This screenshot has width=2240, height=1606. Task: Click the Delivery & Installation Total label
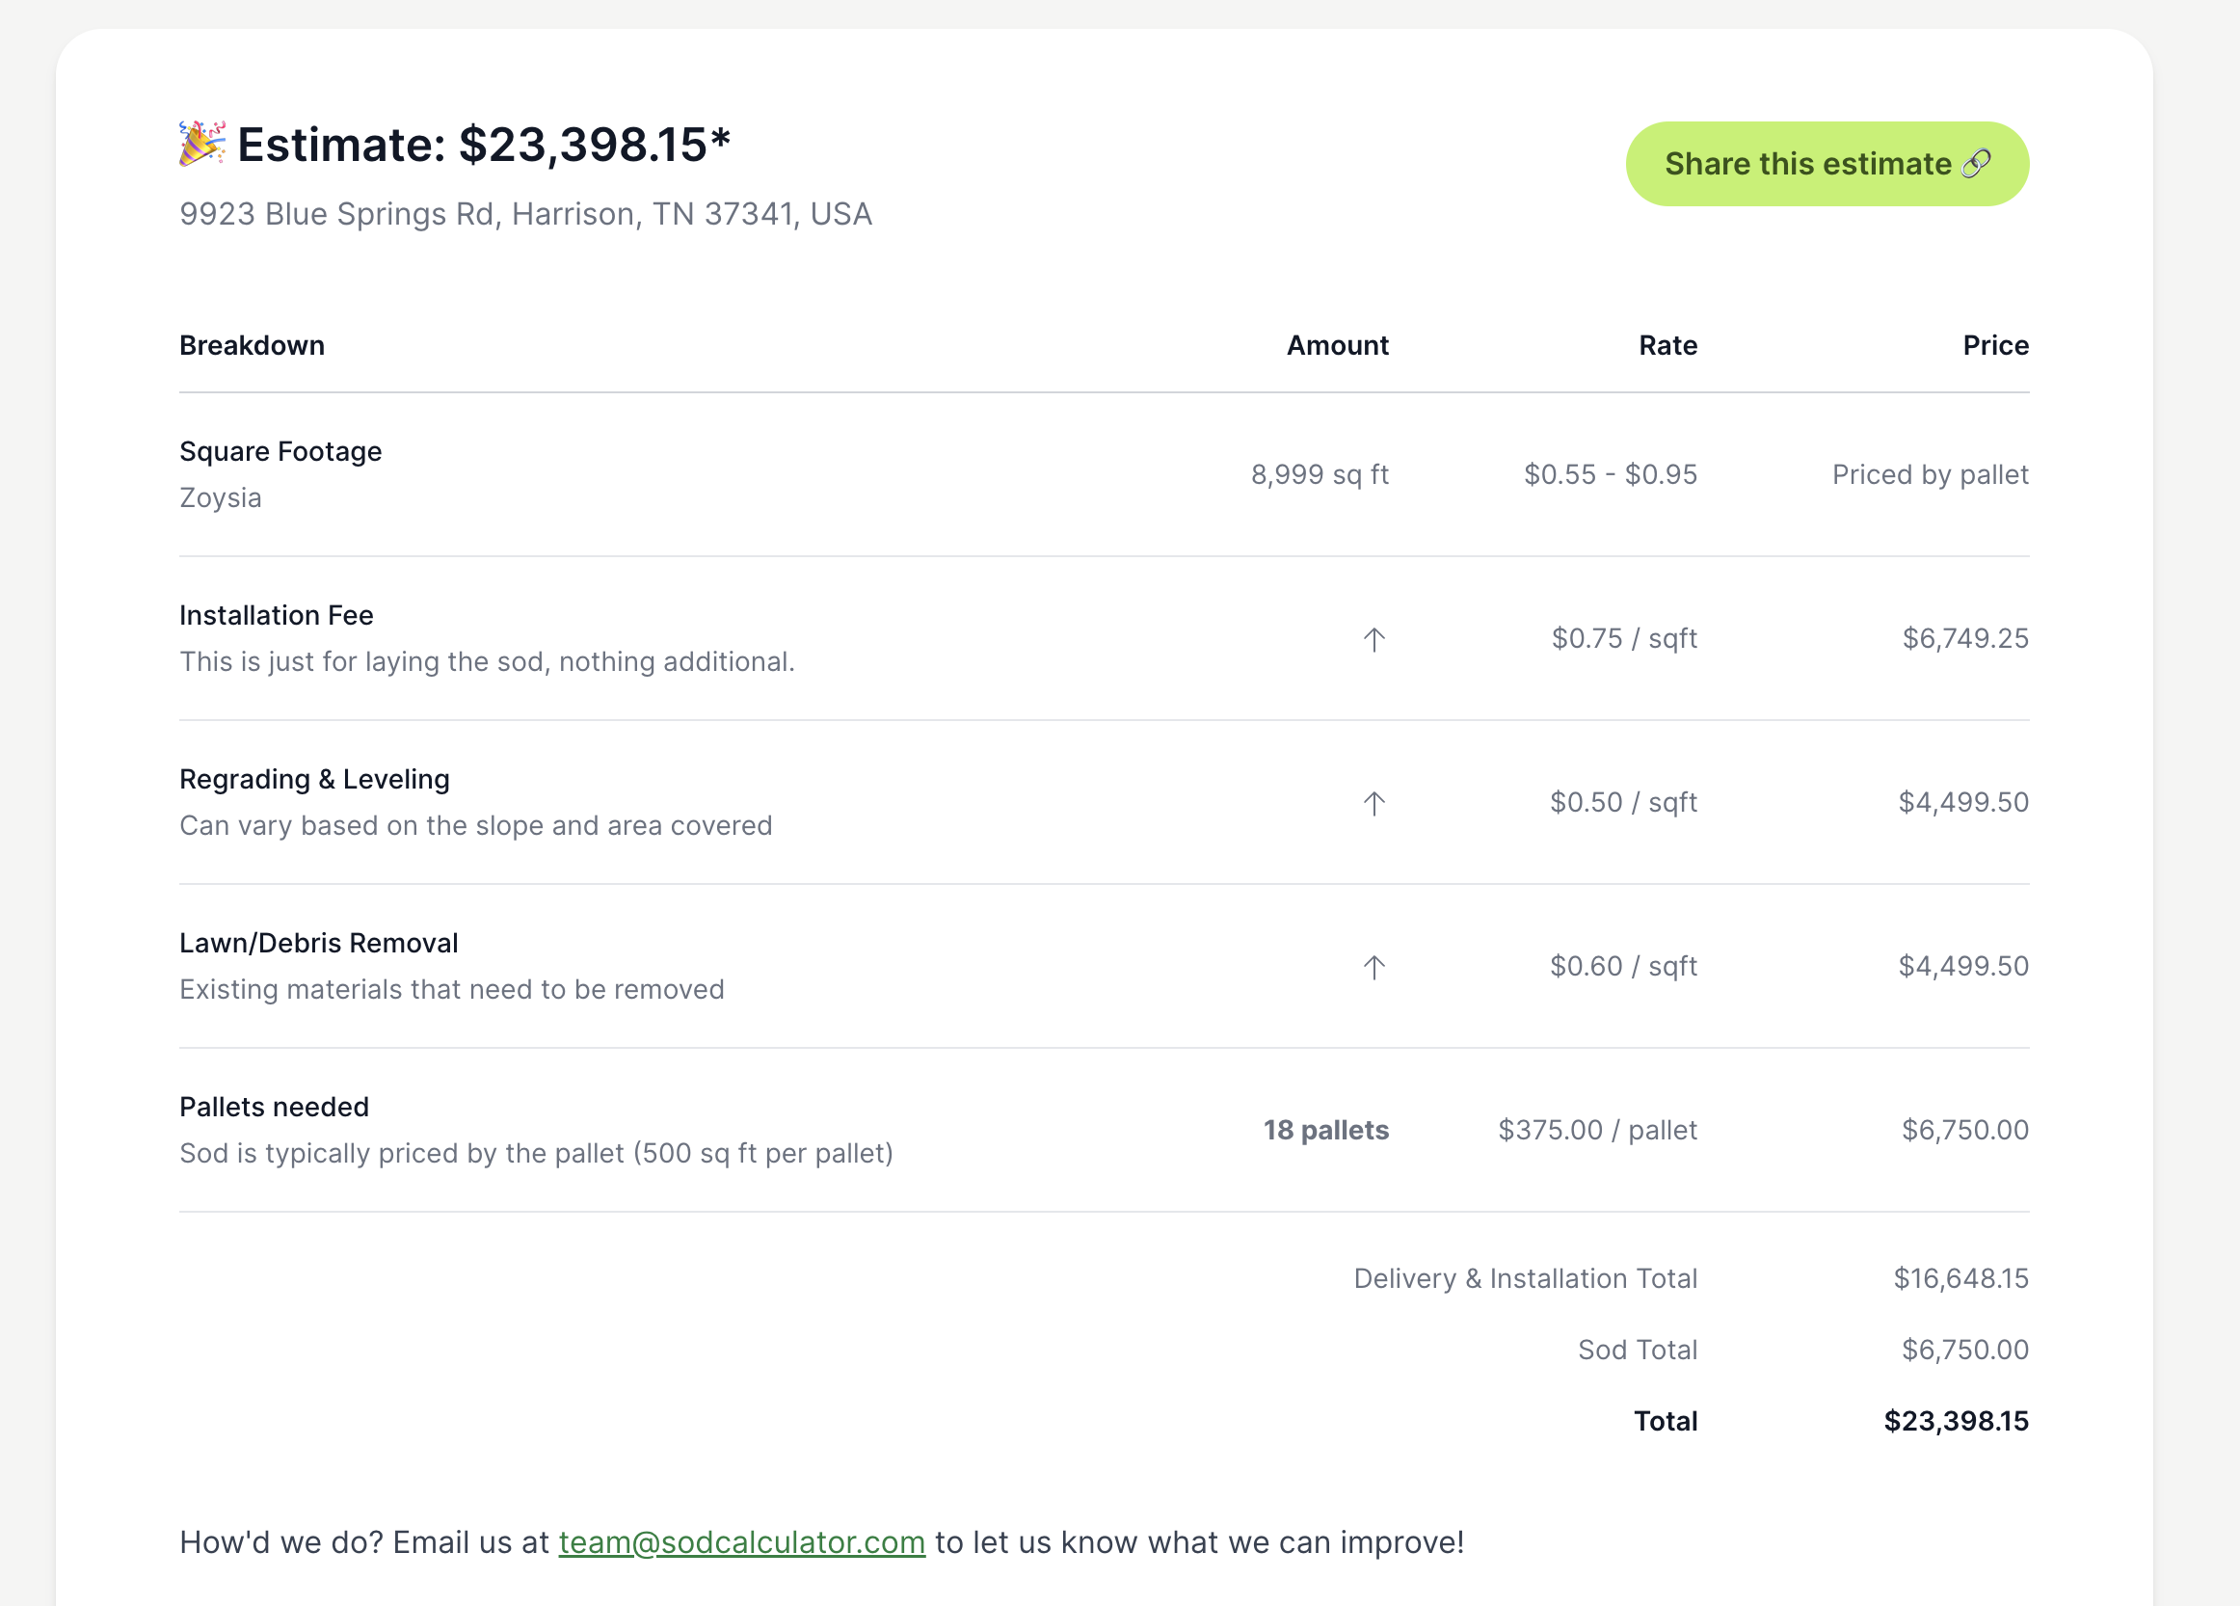pos(1525,1279)
